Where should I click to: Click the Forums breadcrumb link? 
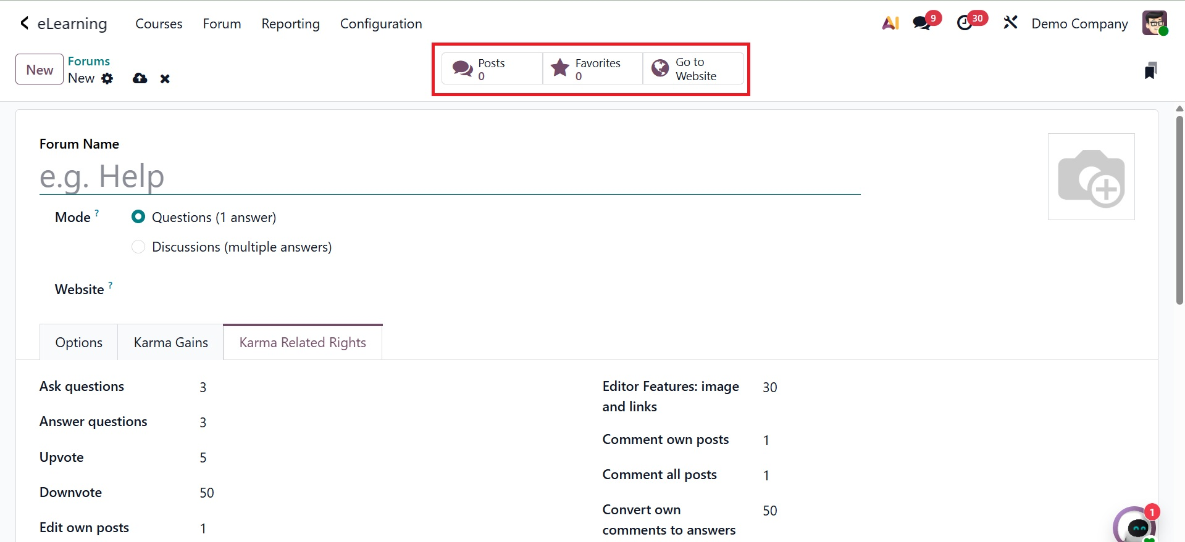click(89, 61)
